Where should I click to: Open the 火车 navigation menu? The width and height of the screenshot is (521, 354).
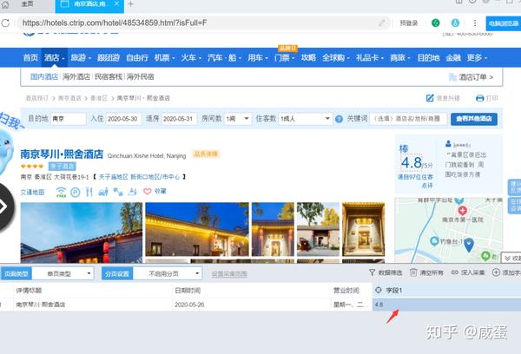[191, 57]
